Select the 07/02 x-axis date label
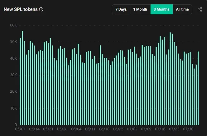Image resolution: width=207 pixels, height=136 pixels. pos(132,129)
